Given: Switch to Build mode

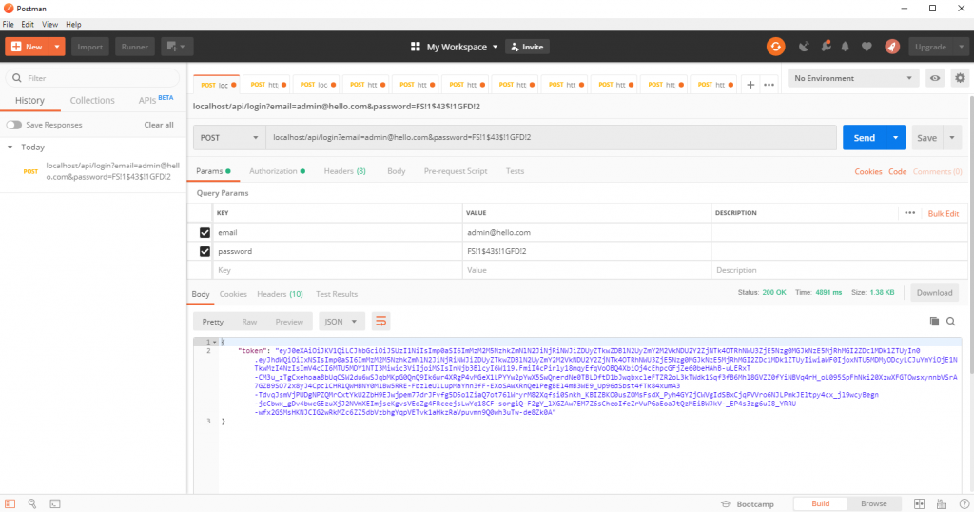Looking at the screenshot, I should pyautogui.click(x=820, y=504).
